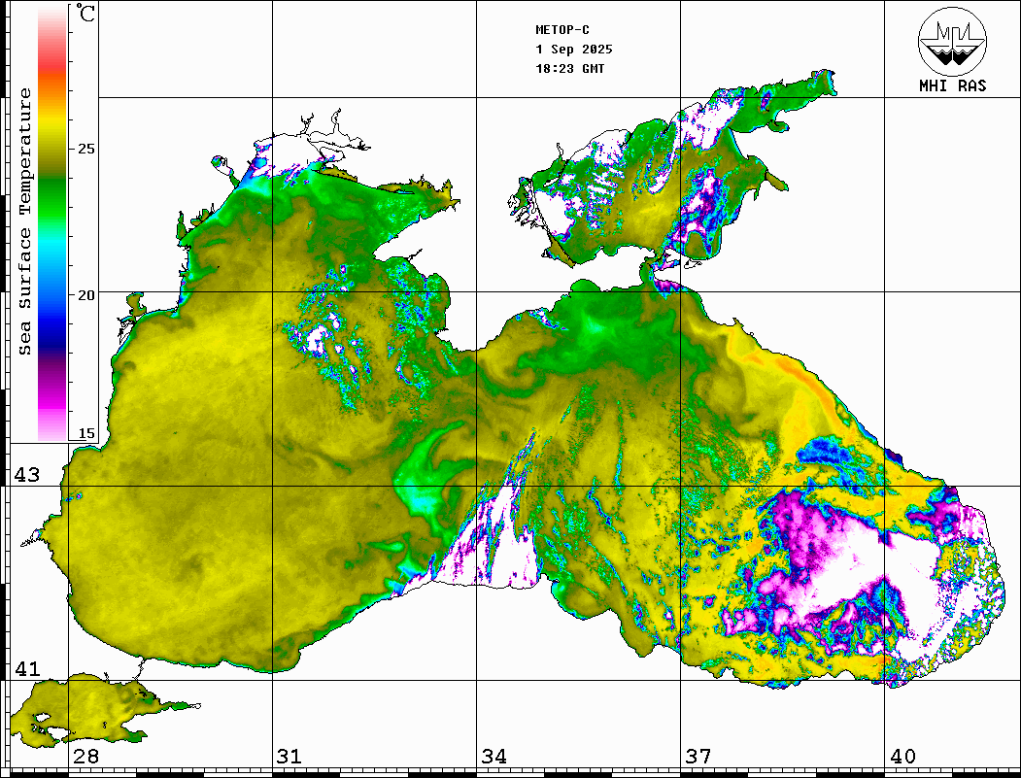The width and height of the screenshot is (1021, 778).
Task: Click the date "1 Sep 2025"
Action: coord(574,50)
